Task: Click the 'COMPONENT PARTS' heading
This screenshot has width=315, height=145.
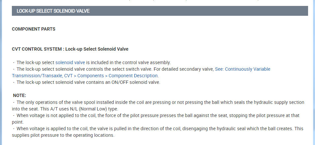Action: click(34, 29)
